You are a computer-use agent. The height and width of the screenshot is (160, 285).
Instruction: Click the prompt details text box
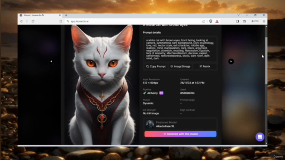click(180, 49)
